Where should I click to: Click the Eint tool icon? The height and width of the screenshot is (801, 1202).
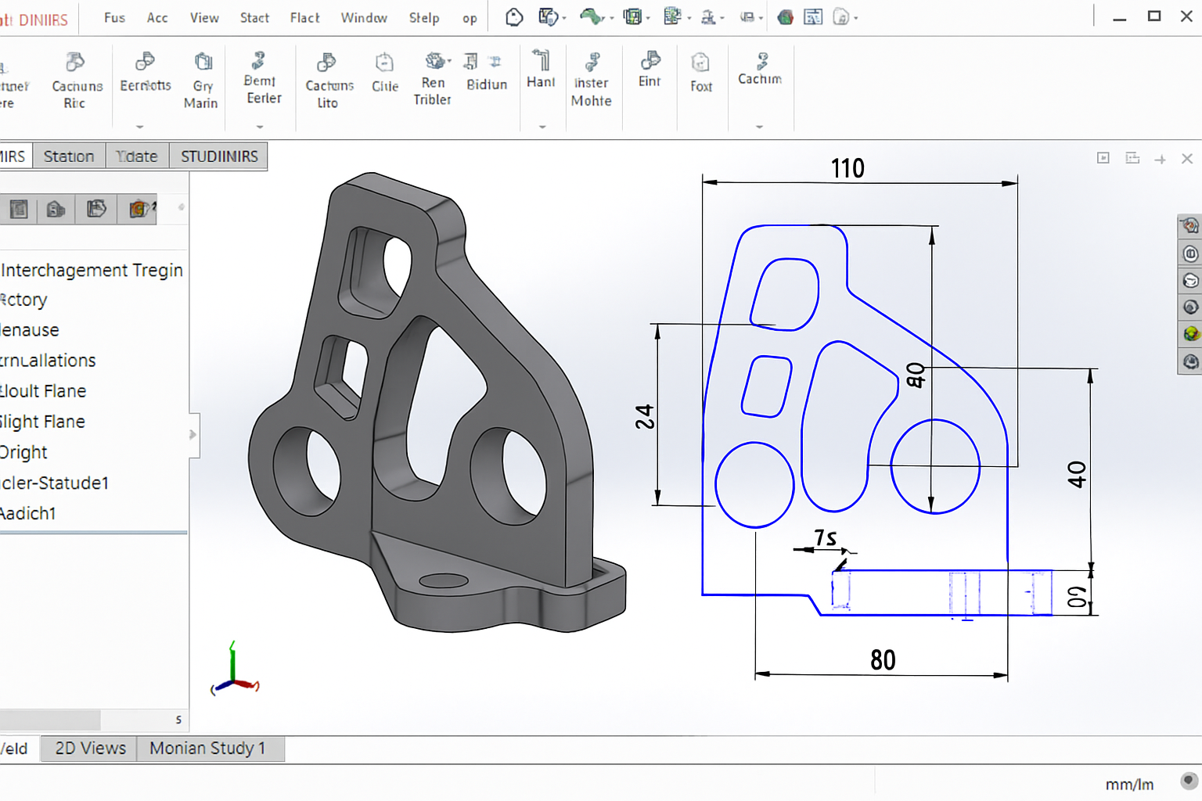(x=650, y=61)
